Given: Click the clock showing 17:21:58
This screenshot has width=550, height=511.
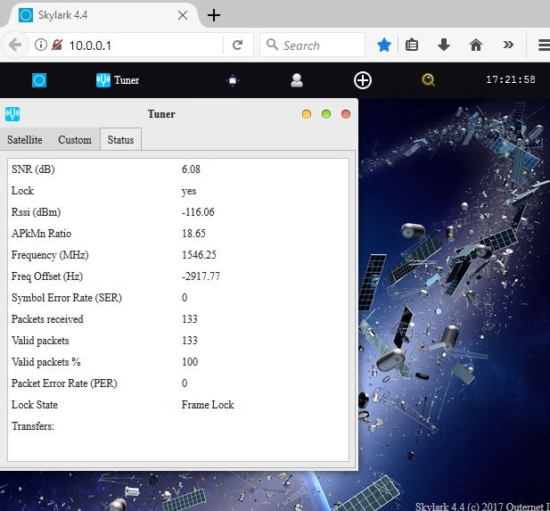Looking at the screenshot, I should tap(511, 79).
